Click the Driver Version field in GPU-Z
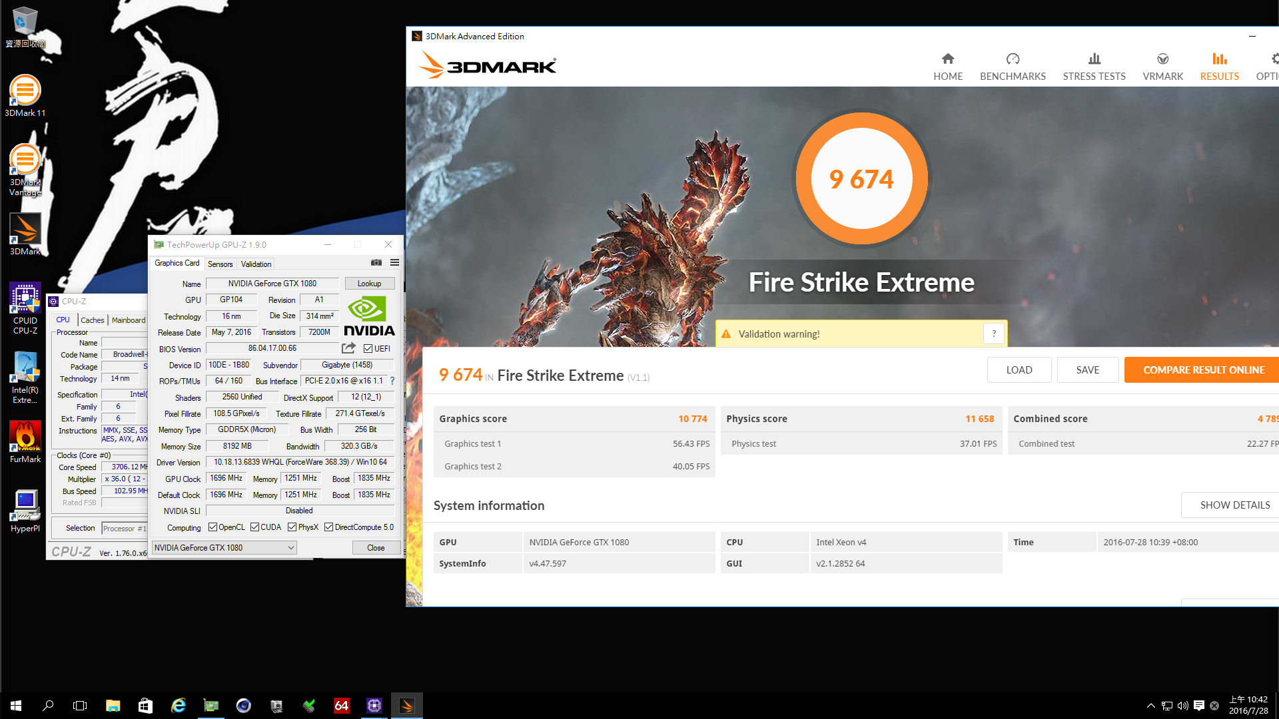The width and height of the screenshot is (1279, 719). [300, 462]
